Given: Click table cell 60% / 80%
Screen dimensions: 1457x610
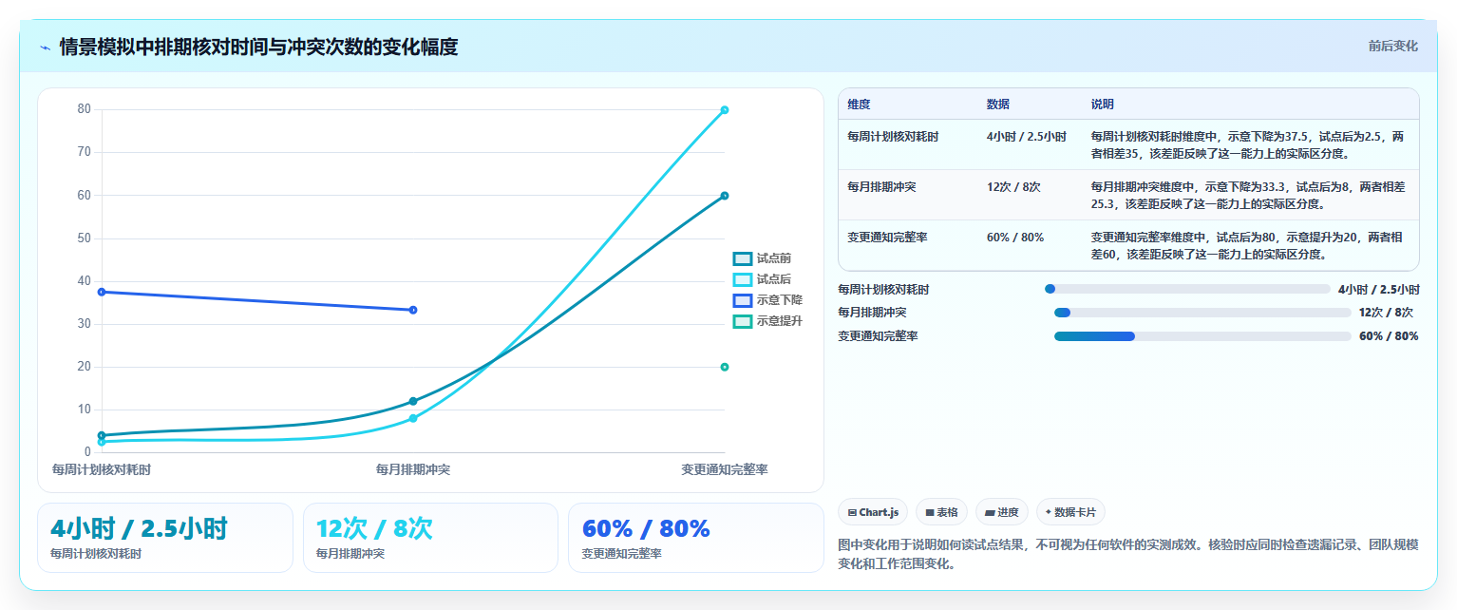Looking at the screenshot, I should [1015, 238].
